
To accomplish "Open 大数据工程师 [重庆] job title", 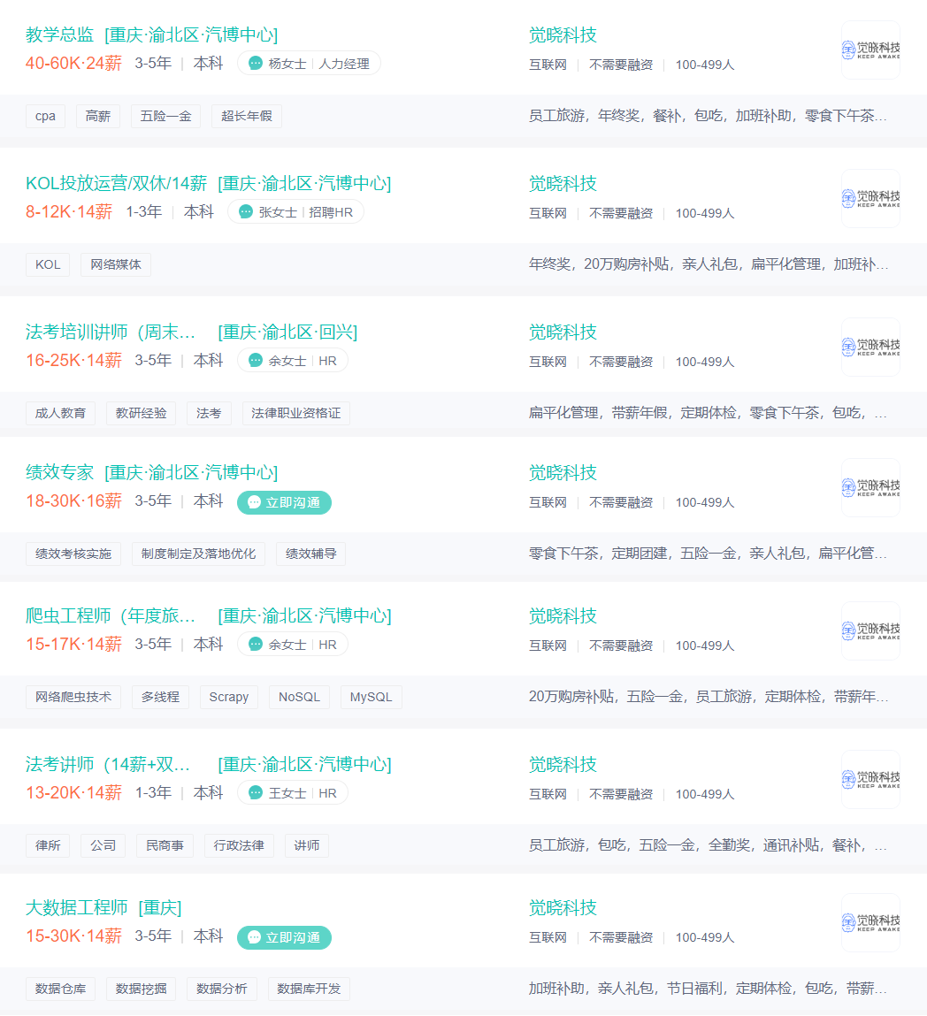I will click(x=103, y=908).
